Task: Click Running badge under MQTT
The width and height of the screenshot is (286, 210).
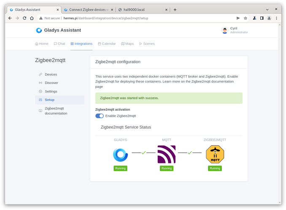Action: click(167, 168)
